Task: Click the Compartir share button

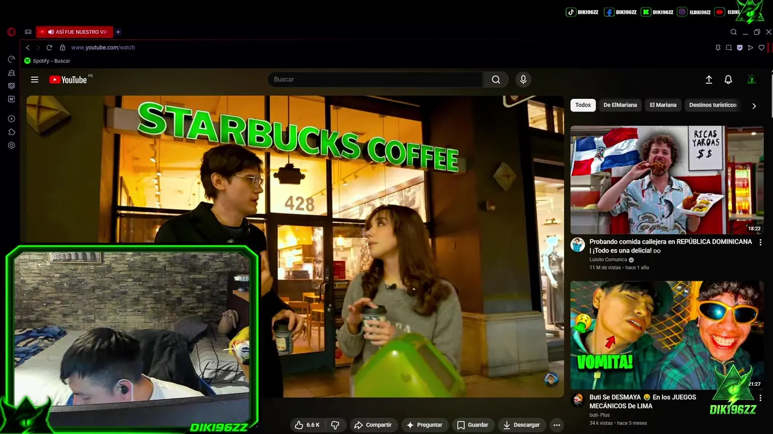Action: pyautogui.click(x=373, y=425)
